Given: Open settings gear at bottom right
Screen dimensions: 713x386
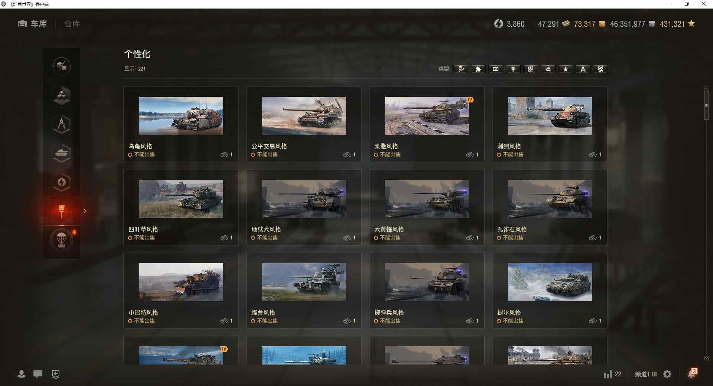Looking at the screenshot, I should point(668,374).
